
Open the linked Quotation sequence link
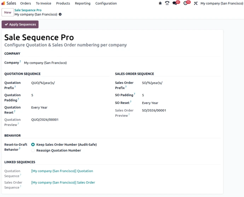[62, 171]
